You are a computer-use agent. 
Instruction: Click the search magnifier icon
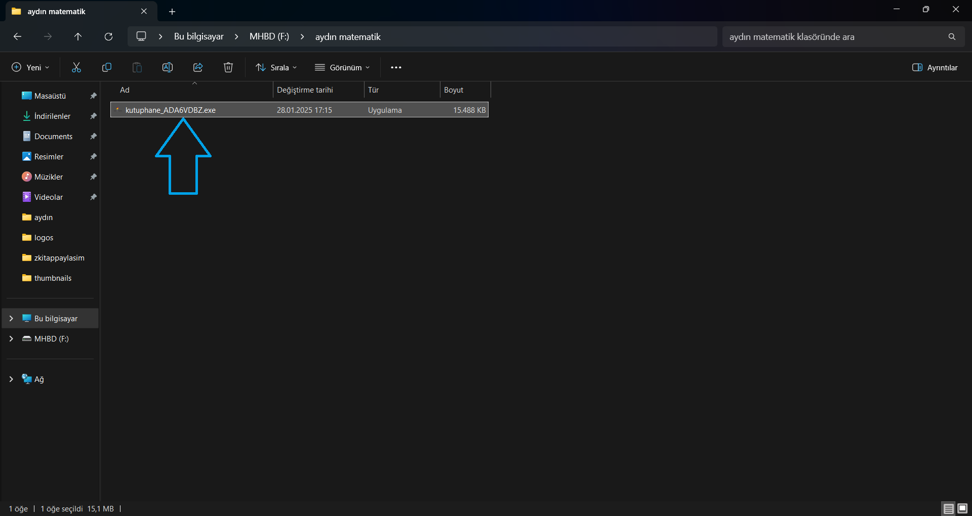pyautogui.click(x=952, y=36)
